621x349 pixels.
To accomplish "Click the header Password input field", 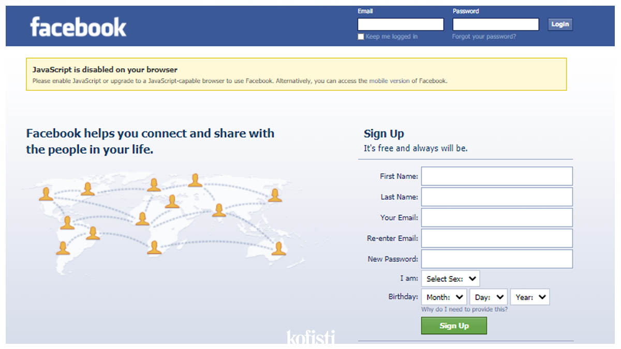I will [495, 24].
